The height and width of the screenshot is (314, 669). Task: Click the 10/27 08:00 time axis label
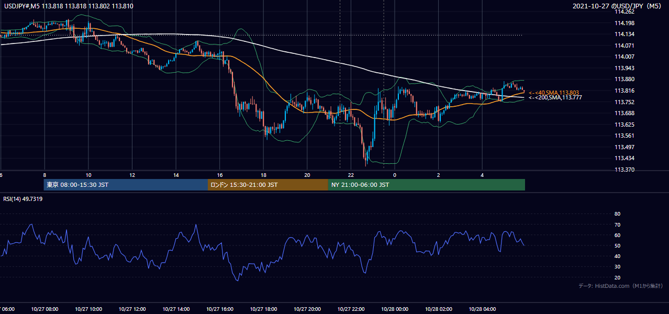click(x=44, y=309)
